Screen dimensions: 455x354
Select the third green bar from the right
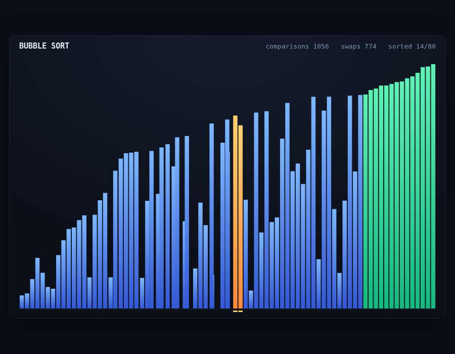423,188
